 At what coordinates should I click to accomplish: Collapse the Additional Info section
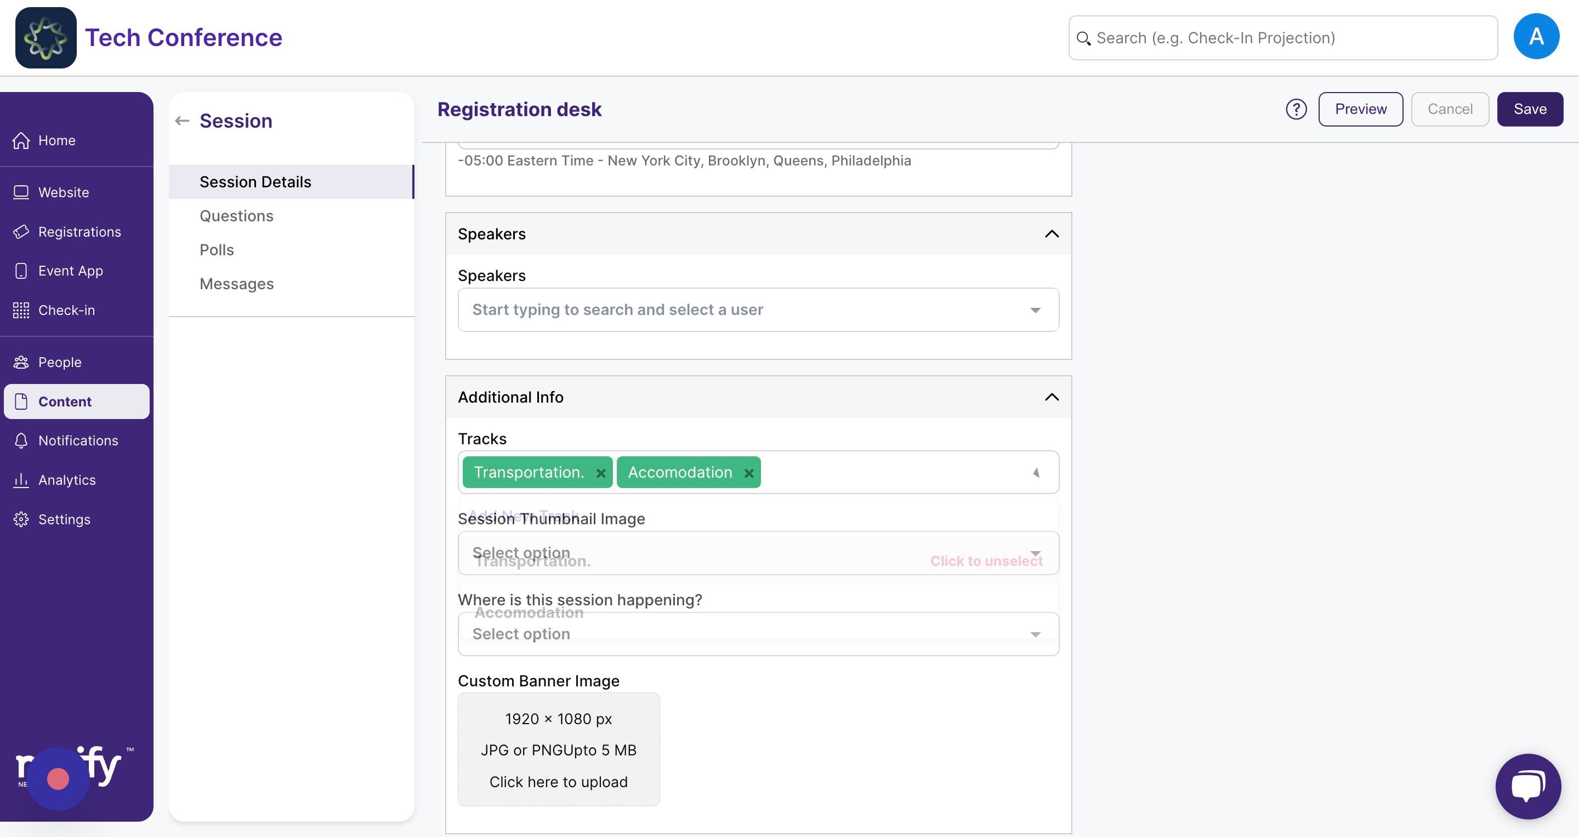tap(1052, 397)
